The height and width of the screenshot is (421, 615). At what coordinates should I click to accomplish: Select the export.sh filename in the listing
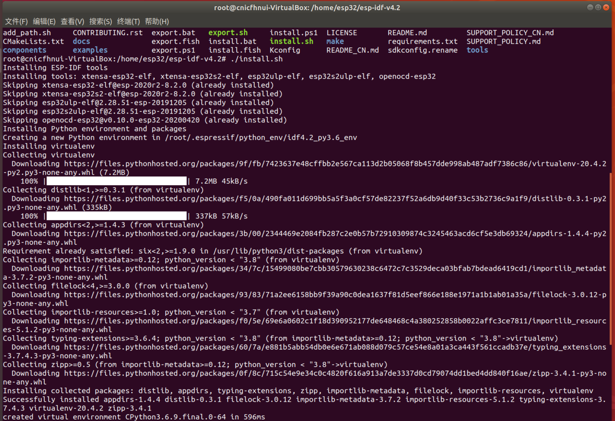(228, 33)
